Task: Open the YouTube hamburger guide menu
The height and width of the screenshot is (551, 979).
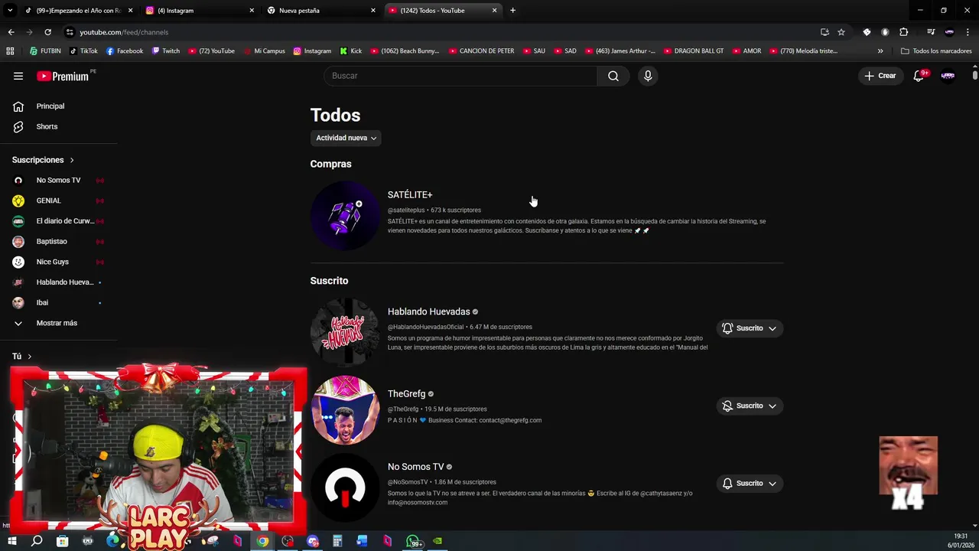Action: pyautogui.click(x=18, y=76)
